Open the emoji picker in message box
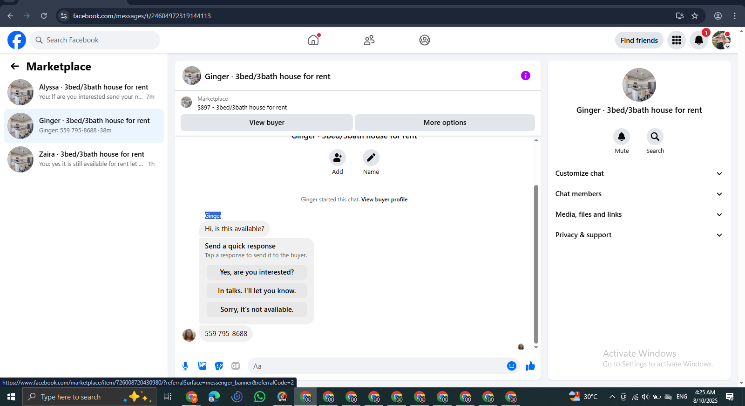 pos(512,366)
